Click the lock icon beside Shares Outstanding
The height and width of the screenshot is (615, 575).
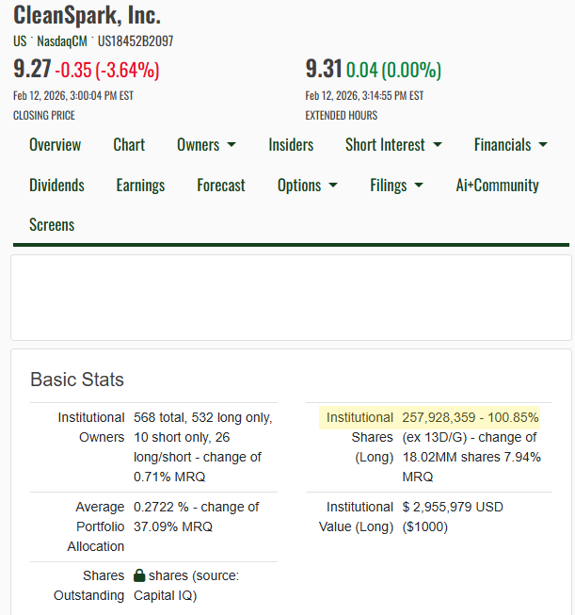(139, 575)
